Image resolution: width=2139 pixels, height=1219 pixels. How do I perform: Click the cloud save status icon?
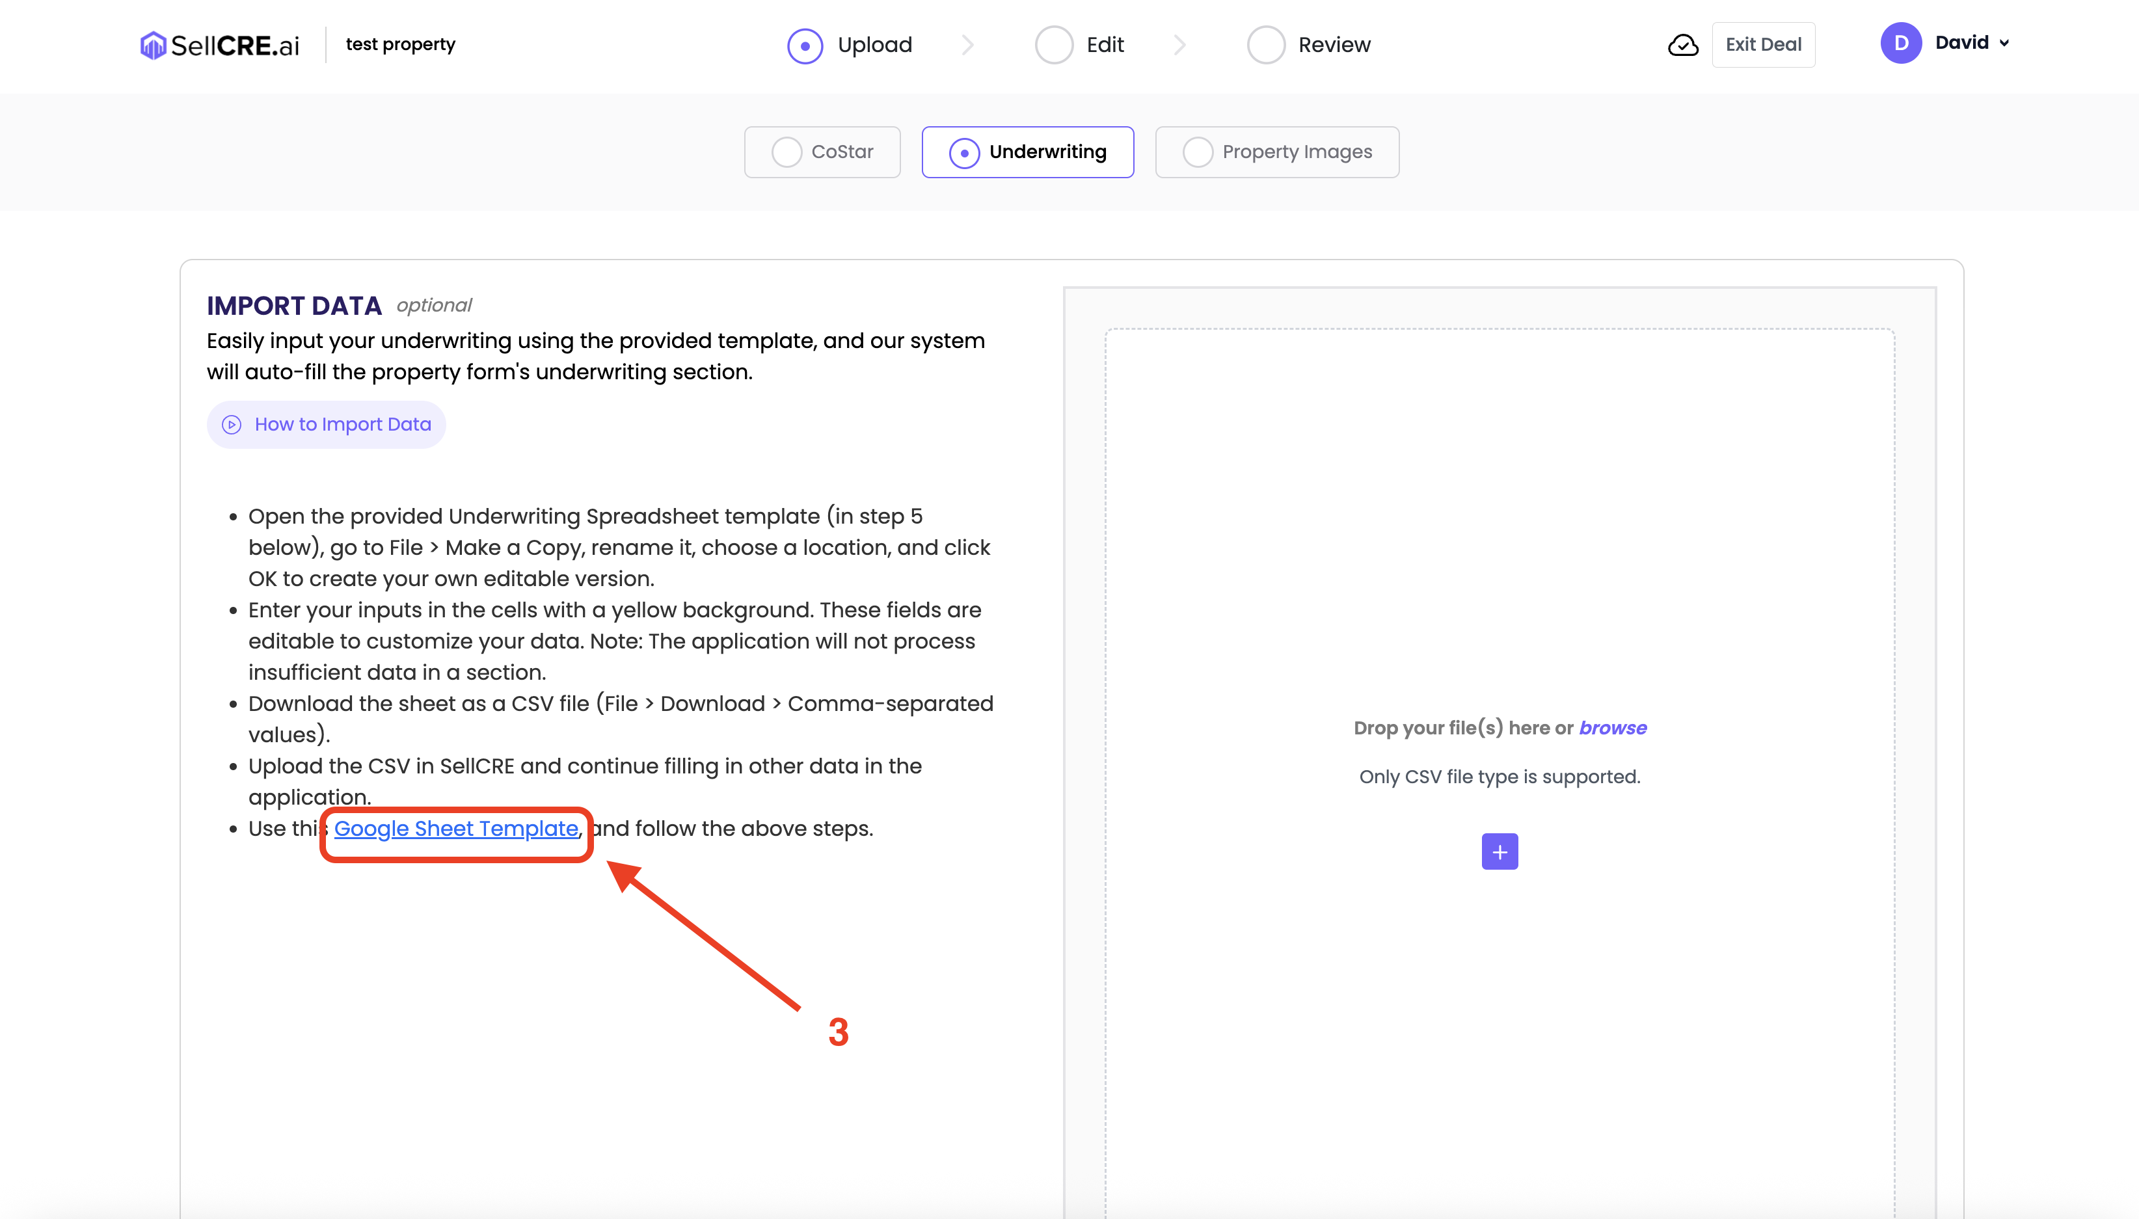(x=1683, y=46)
